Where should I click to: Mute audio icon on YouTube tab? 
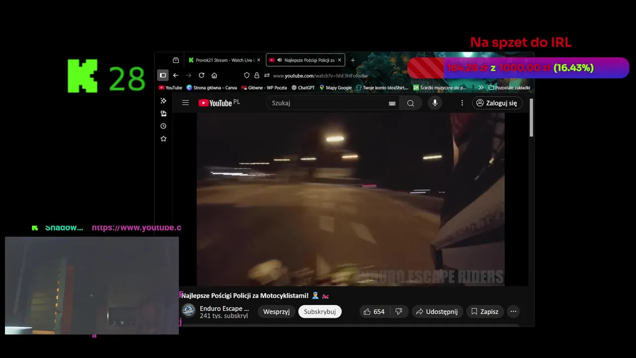point(280,60)
